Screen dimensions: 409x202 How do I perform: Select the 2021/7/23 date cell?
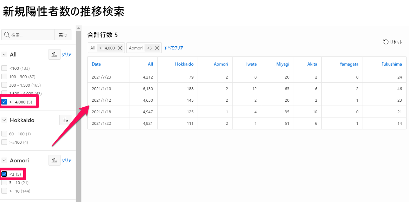click(x=108, y=77)
